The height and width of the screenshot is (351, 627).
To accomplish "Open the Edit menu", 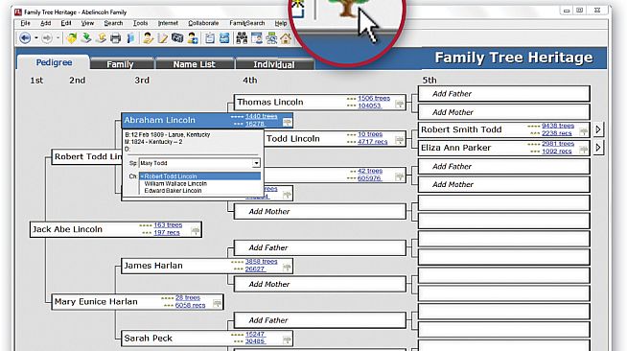I will point(66,23).
